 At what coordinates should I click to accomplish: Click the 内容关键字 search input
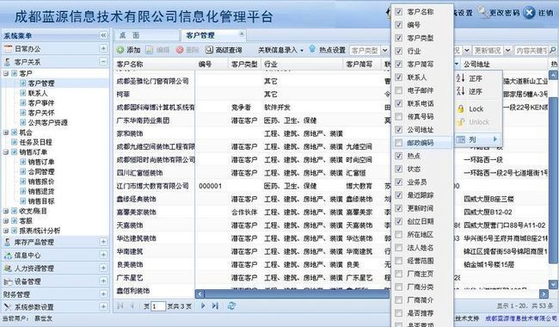(531, 50)
